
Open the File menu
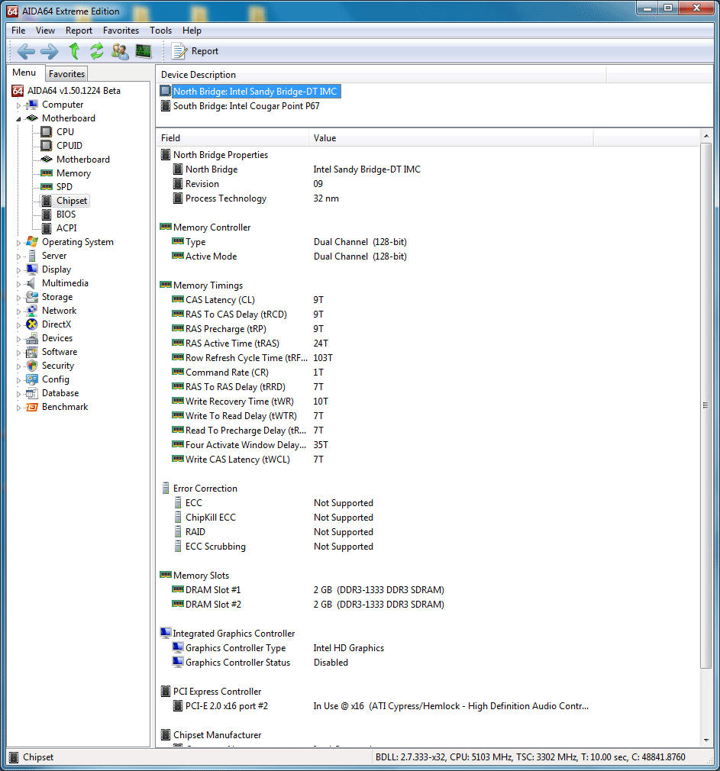click(18, 31)
